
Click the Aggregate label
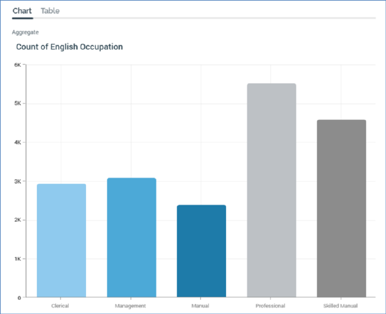[x=25, y=32]
